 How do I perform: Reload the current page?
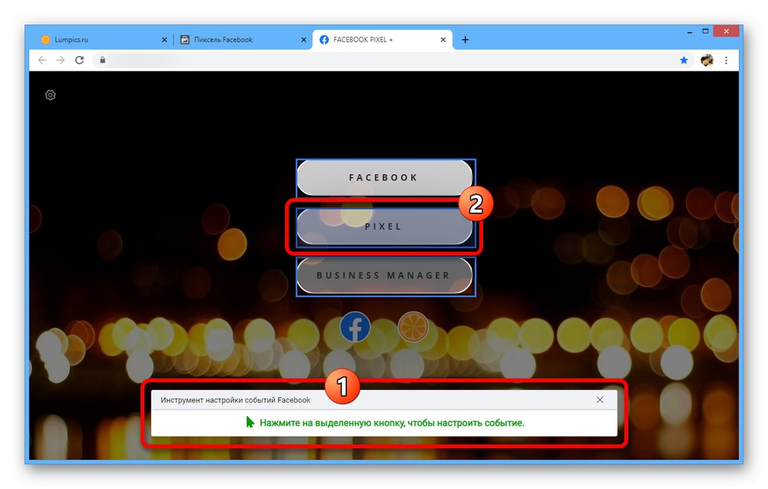[79, 60]
